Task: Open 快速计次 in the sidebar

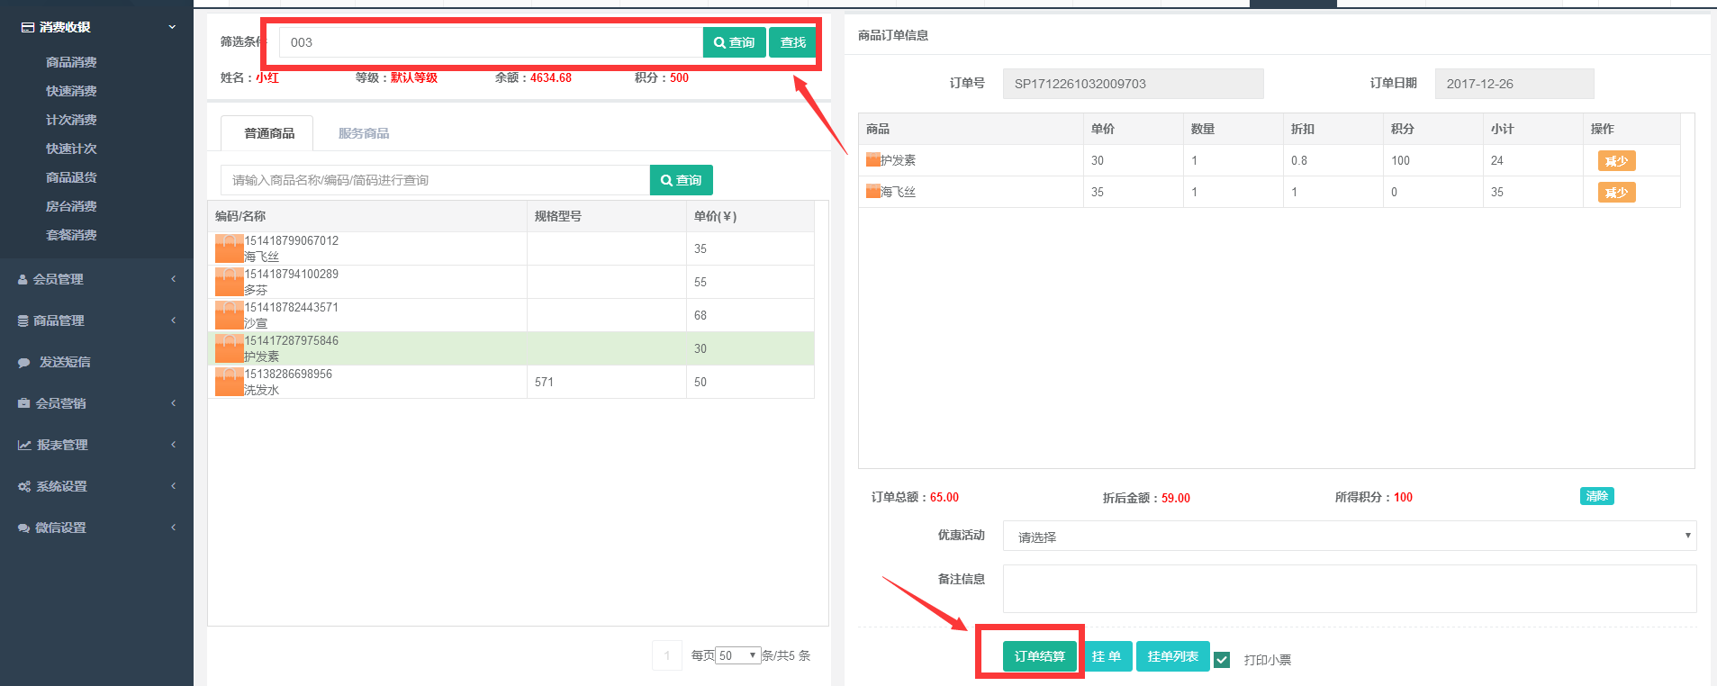Action: [71, 149]
